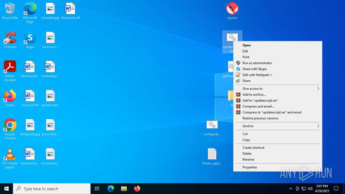345x194 pixels.
Task: Select the meanacro image file icon
Action: point(50,40)
